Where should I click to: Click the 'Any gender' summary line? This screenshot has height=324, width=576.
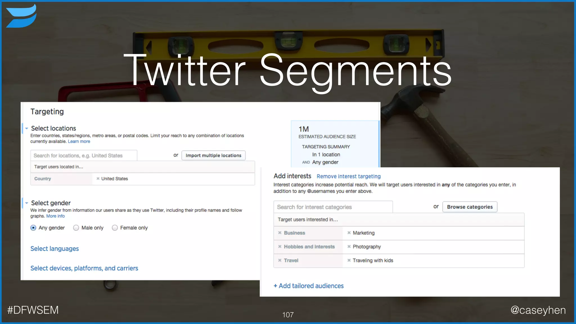325,162
